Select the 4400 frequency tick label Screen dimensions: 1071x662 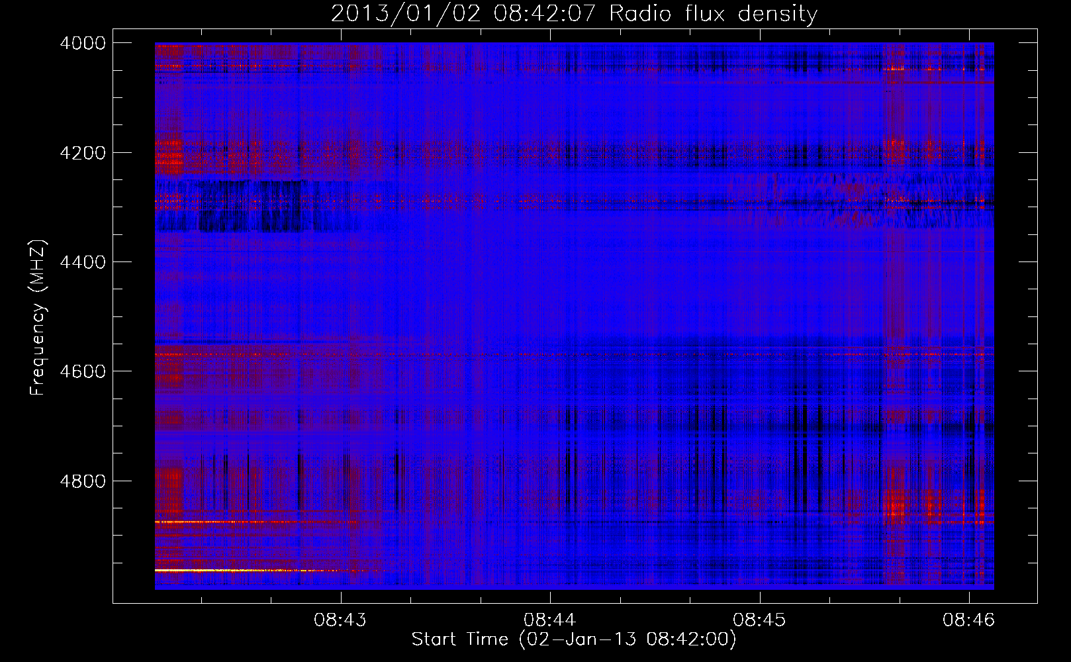pyautogui.click(x=83, y=262)
